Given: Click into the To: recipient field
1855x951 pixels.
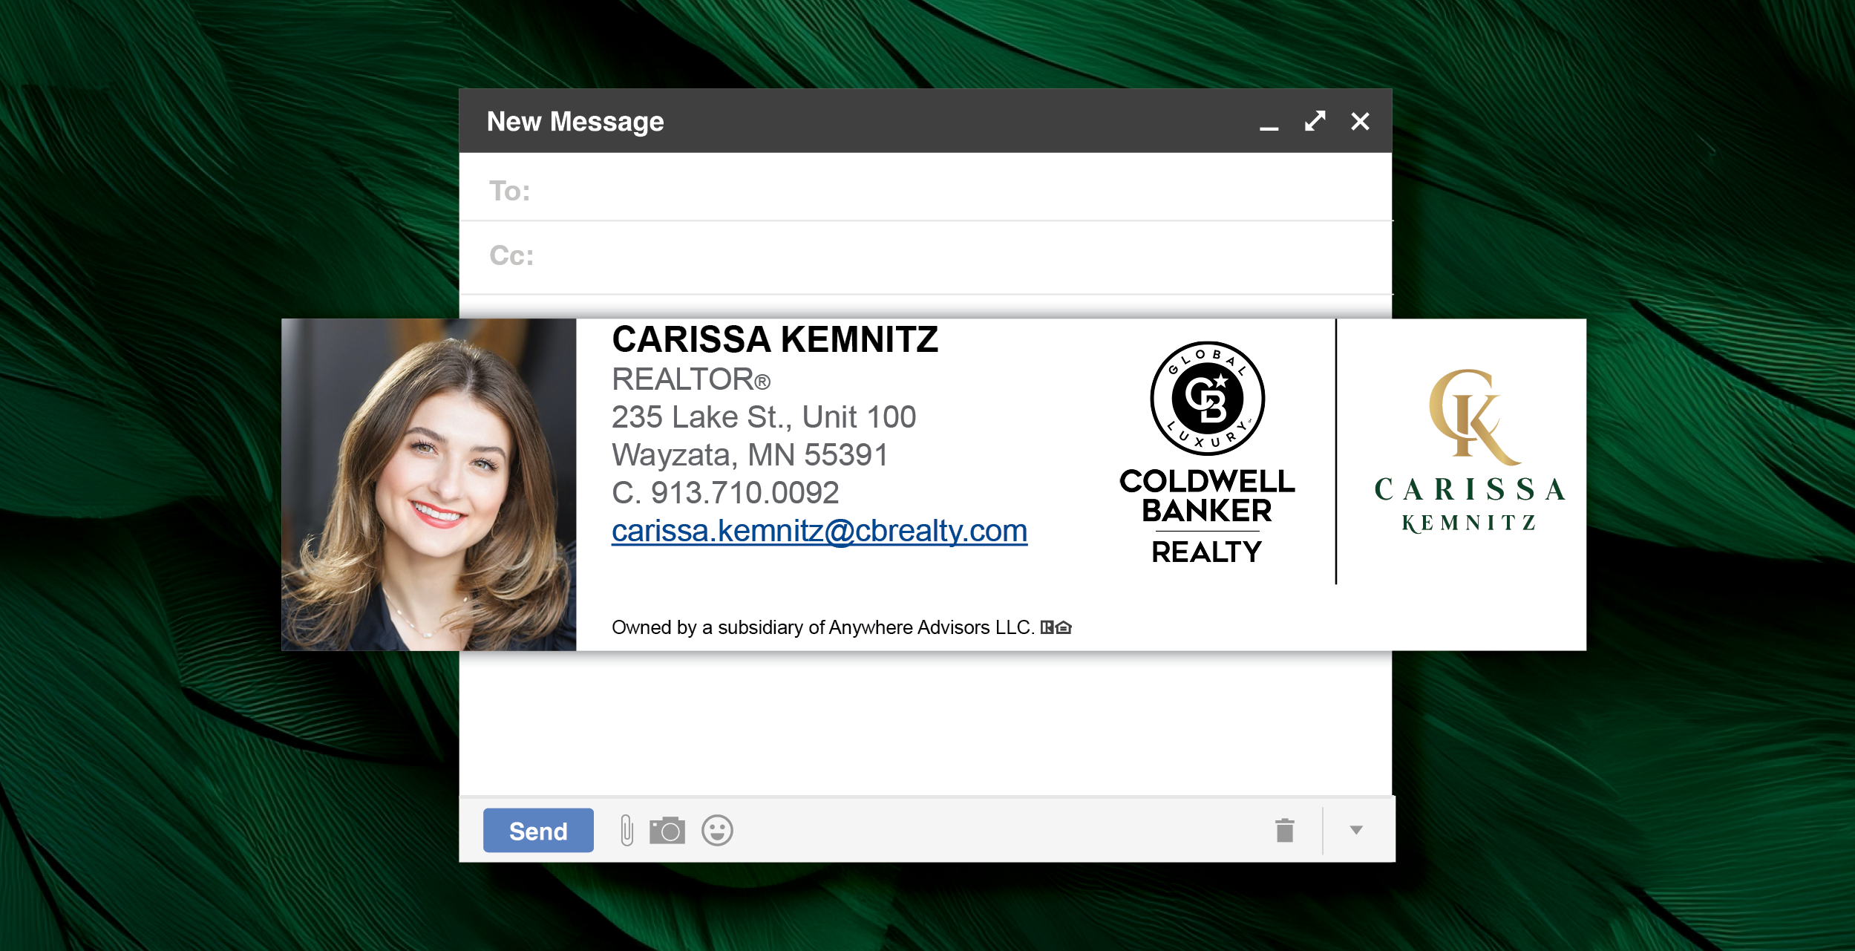Looking at the screenshot, I should coord(928,191).
